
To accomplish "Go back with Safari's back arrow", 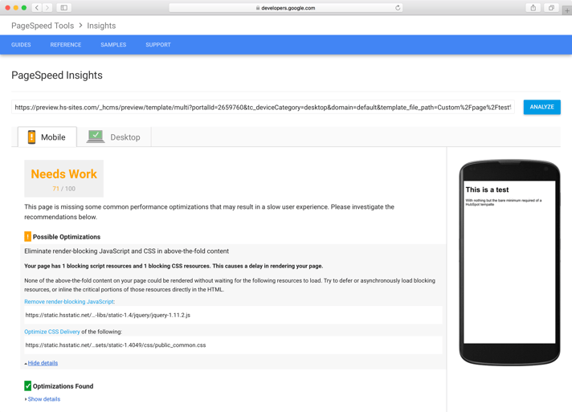I will point(37,8).
